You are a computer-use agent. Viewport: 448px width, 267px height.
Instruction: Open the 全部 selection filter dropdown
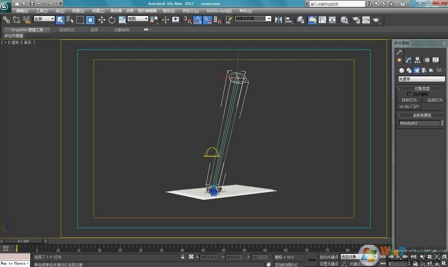44,19
